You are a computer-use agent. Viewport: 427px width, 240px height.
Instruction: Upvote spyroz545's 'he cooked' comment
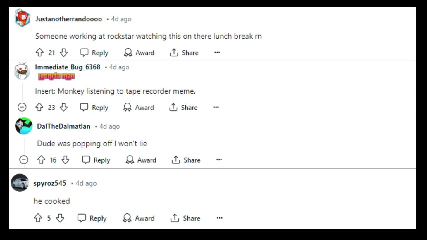pos(38,218)
